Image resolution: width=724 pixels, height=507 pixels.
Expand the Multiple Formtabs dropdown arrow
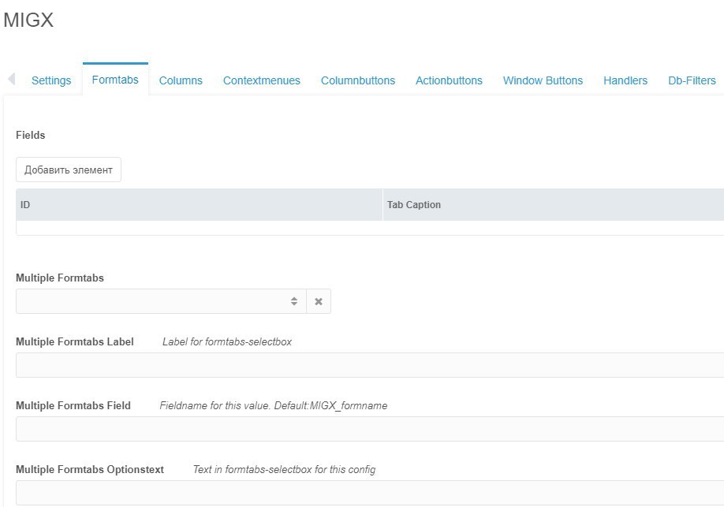(294, 301)
